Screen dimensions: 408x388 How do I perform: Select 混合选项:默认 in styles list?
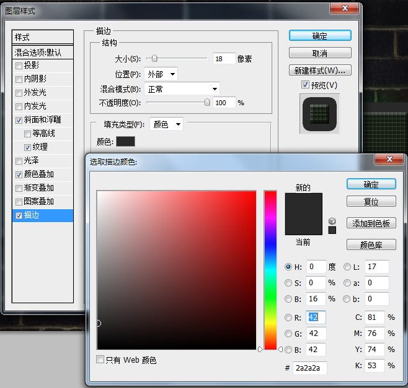click(43, 53)
